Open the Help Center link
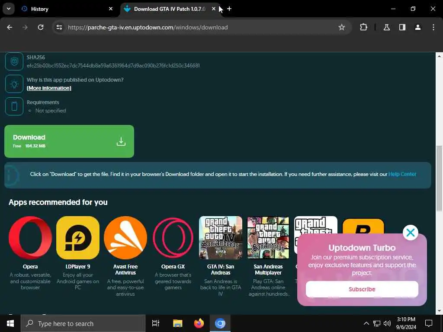 coord(402,174)
